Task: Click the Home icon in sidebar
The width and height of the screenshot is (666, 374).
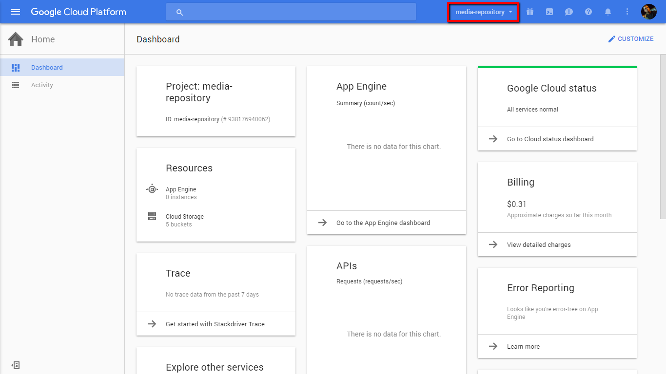Action: (x=16, y=39)
